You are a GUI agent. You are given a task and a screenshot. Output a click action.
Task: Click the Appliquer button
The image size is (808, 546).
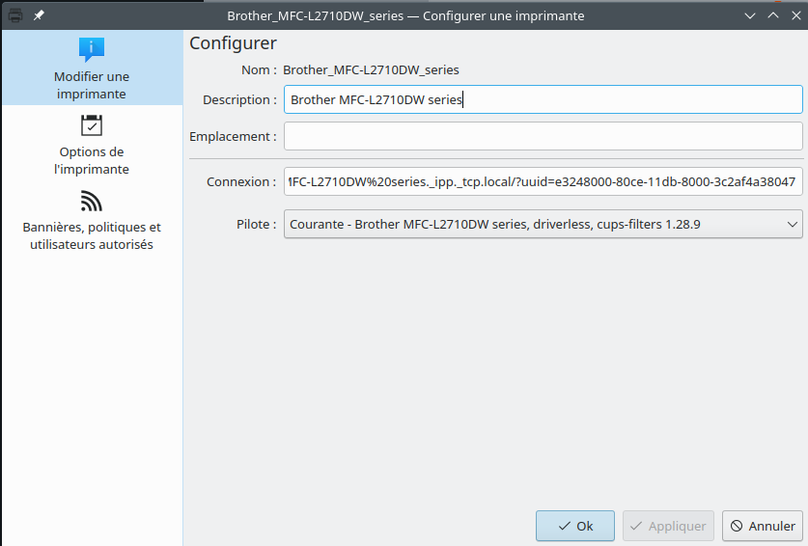668,526
